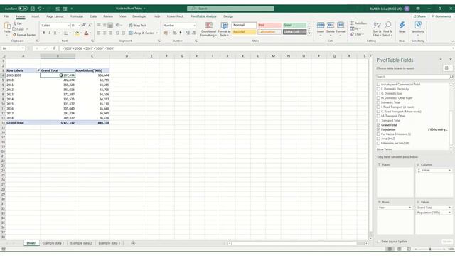Screen dimensions: 455x256
Task: Apply the Bad cell style
Action: [x=269, y=26]
